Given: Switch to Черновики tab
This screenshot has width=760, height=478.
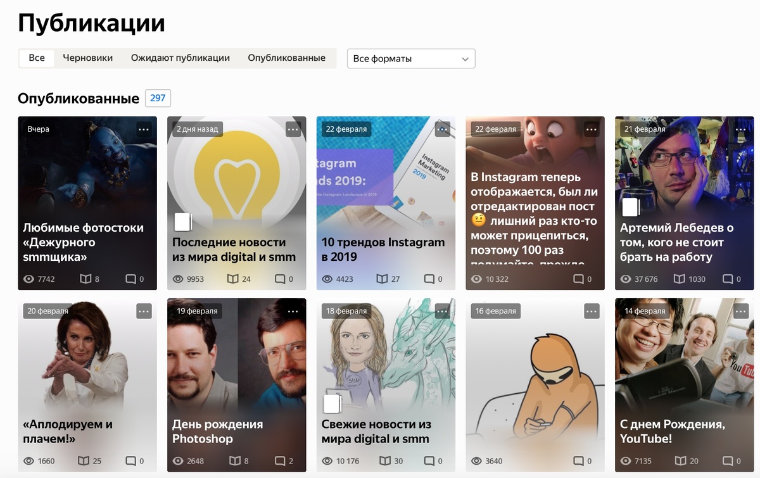Looking at the screenshot, I should [x=87, y=58].
